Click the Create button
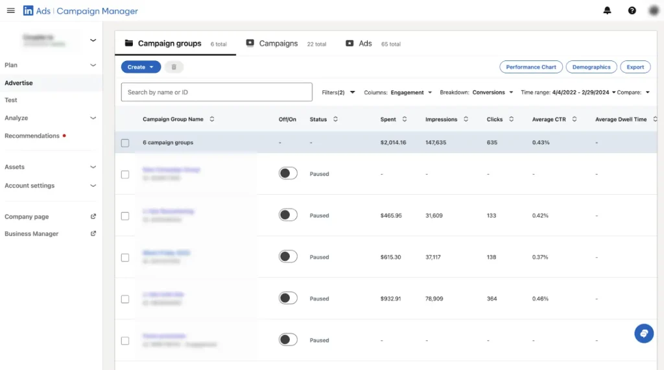Screen dimensions: 664x370 (141, 67)
